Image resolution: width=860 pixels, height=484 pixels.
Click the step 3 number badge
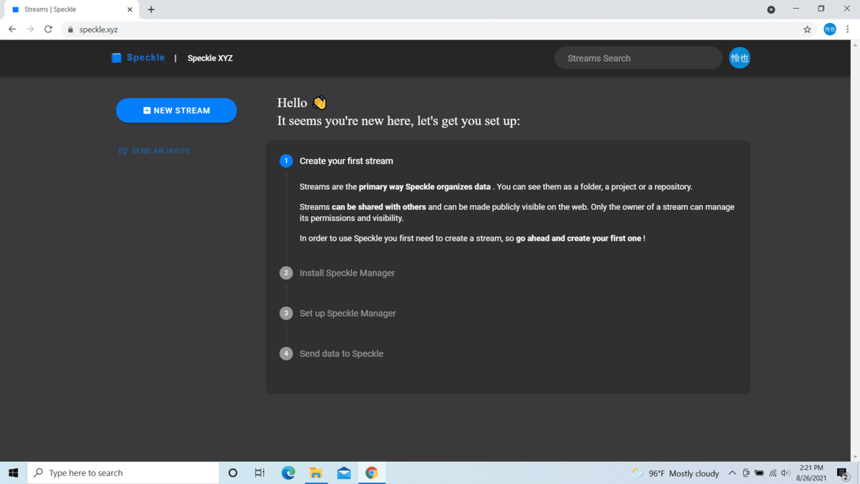pos(286,313)
